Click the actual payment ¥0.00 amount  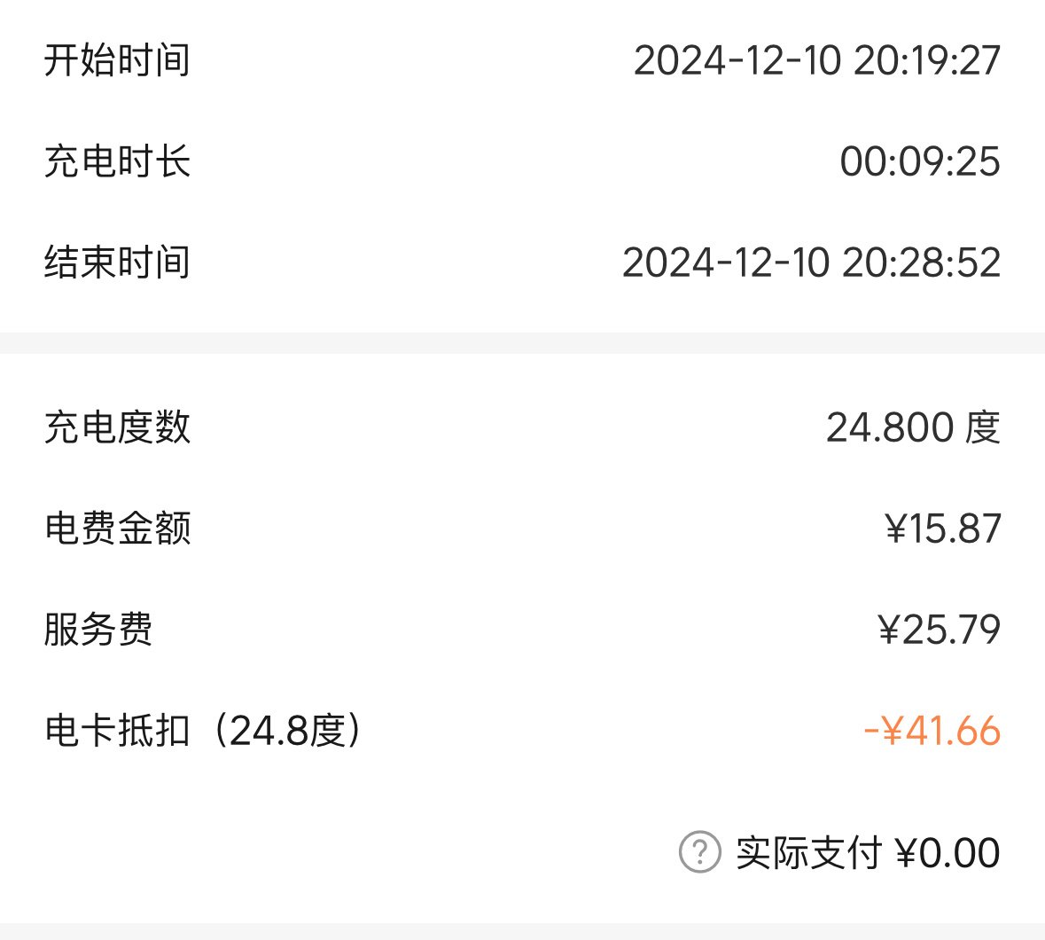(x=948, y=852)
